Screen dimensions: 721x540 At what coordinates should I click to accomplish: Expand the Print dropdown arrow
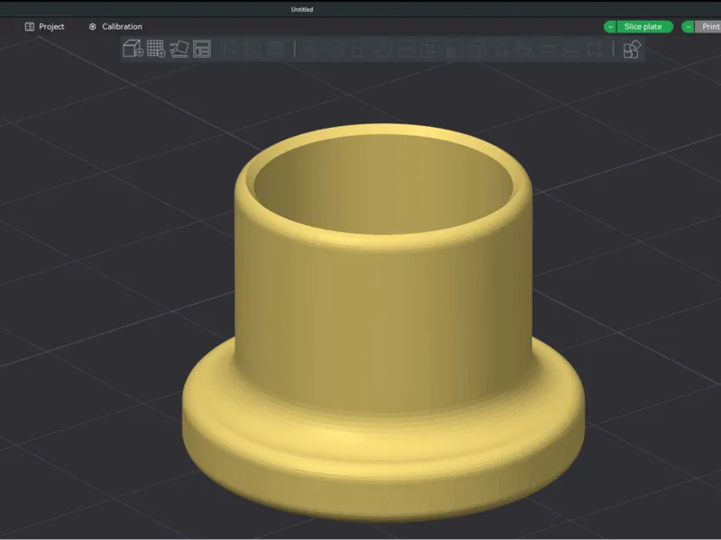(688, 27)
